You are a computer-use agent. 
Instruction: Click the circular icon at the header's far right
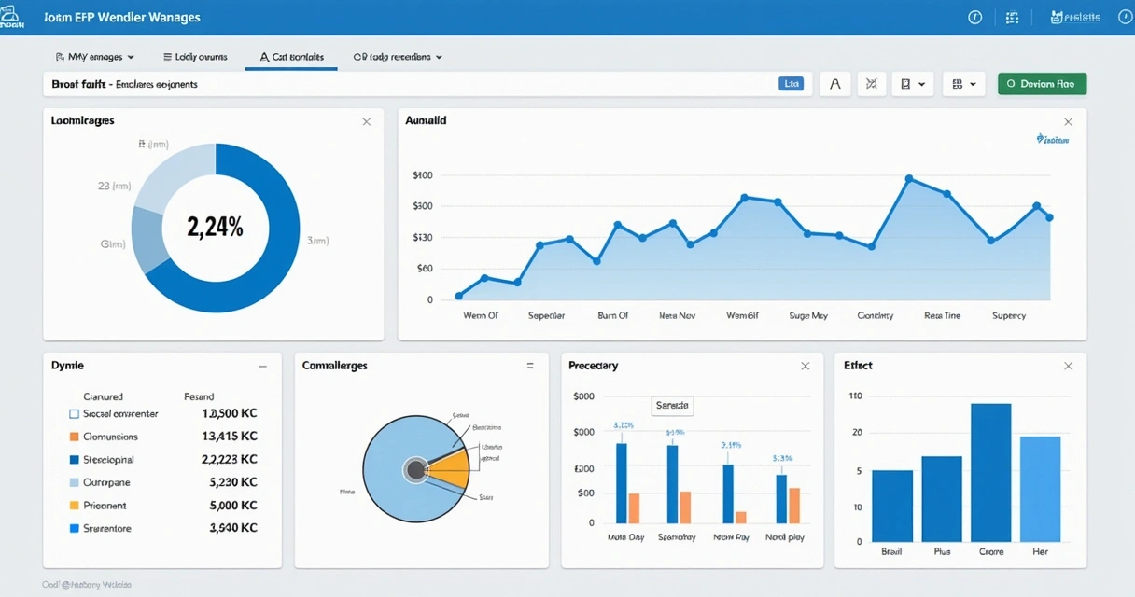coord(1124,18)
